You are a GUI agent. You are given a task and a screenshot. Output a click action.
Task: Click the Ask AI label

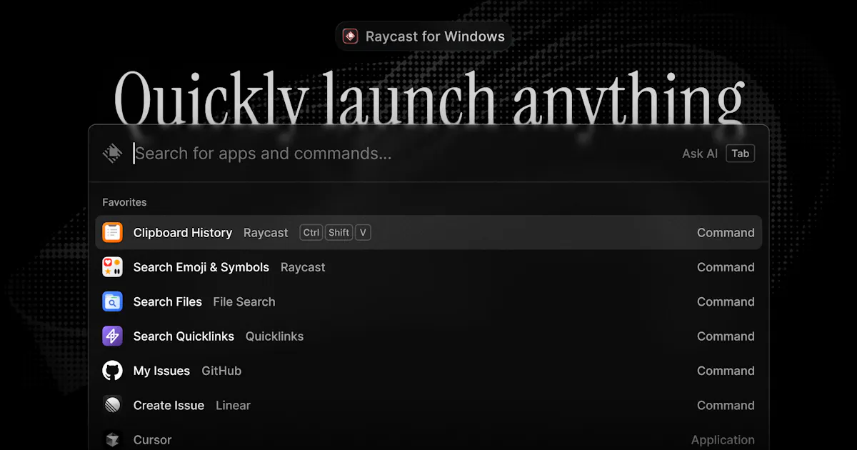[700, 154]
